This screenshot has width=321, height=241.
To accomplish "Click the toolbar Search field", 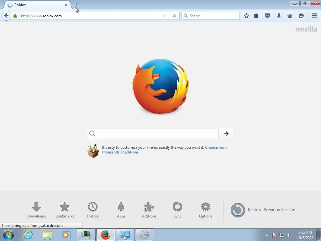I will coord(210,16).
